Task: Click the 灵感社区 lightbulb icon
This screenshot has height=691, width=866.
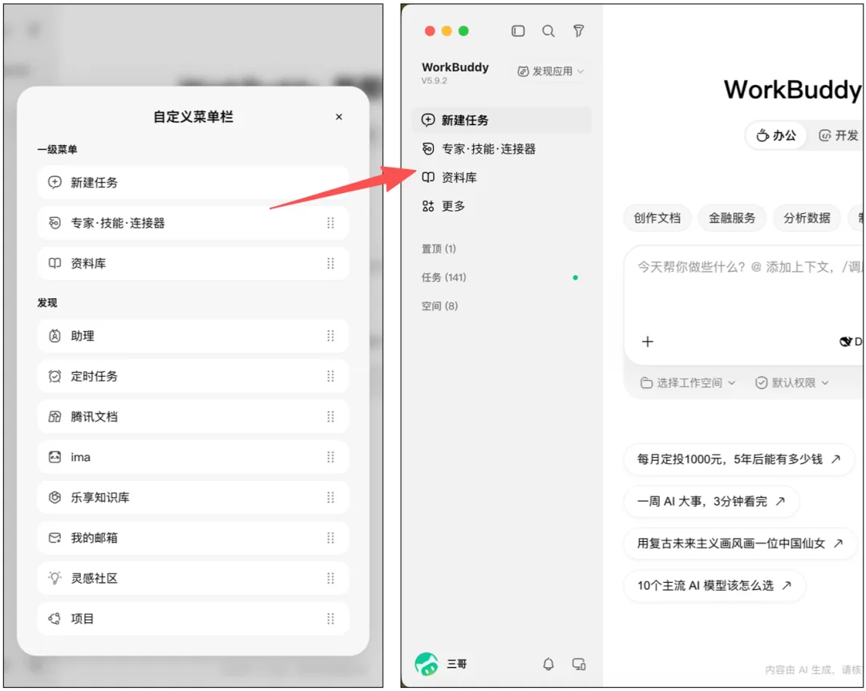Action: tap(55, 578)
